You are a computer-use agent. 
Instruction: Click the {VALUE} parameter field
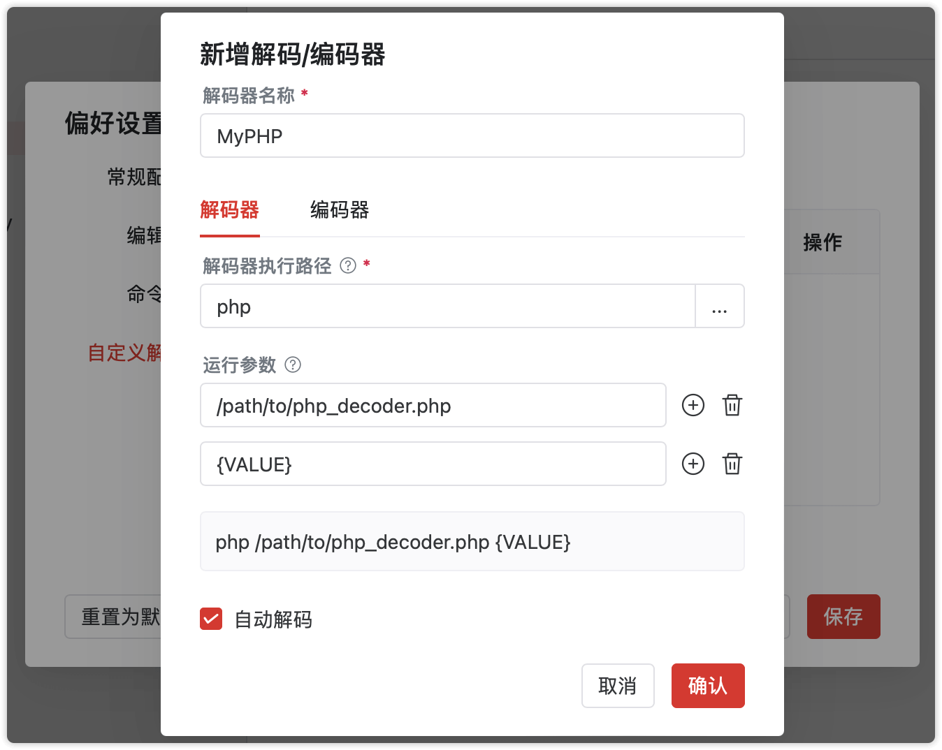[x=433, y=464]
